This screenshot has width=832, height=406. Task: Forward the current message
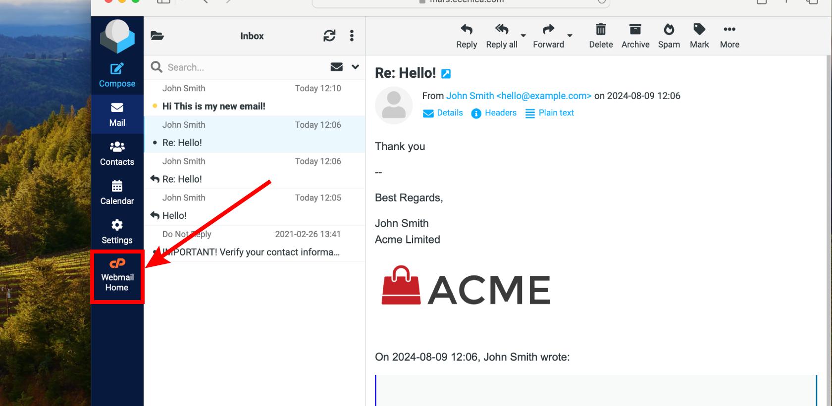click(548, 36)
